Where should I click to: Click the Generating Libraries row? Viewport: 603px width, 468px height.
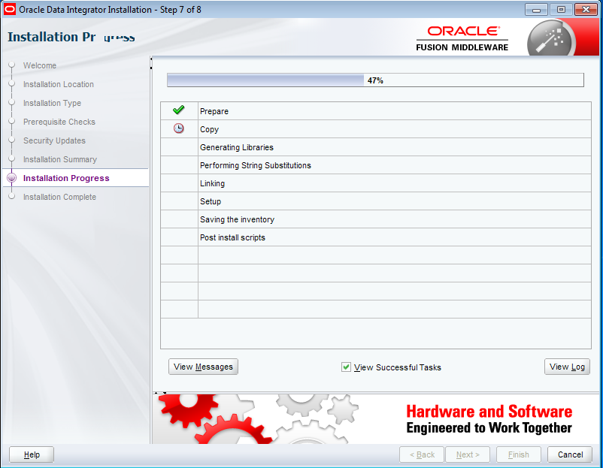[x=376, y=147]
